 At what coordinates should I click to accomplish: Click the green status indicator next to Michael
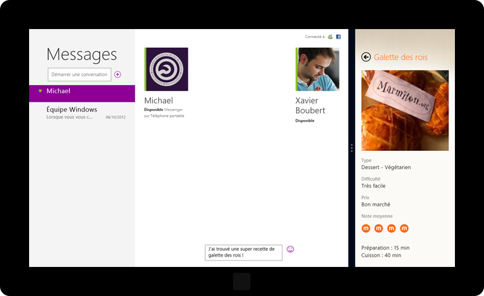pos(40,91)
